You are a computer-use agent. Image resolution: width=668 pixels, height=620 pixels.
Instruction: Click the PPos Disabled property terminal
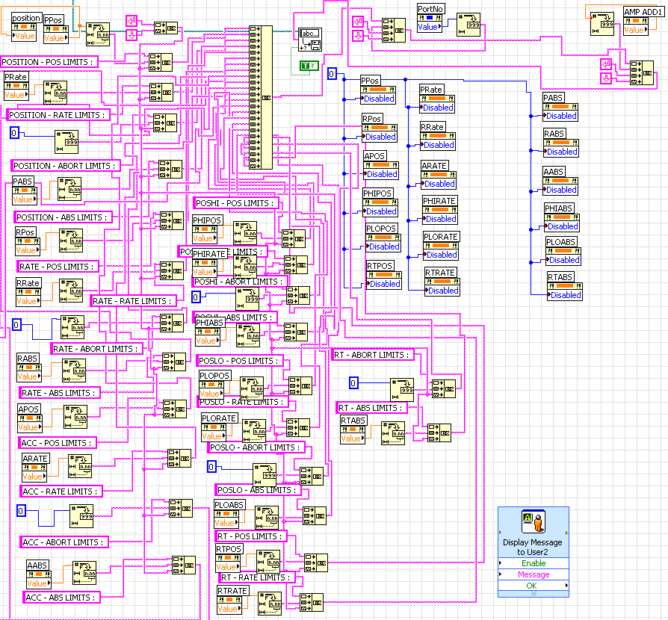tap(378, 99)
